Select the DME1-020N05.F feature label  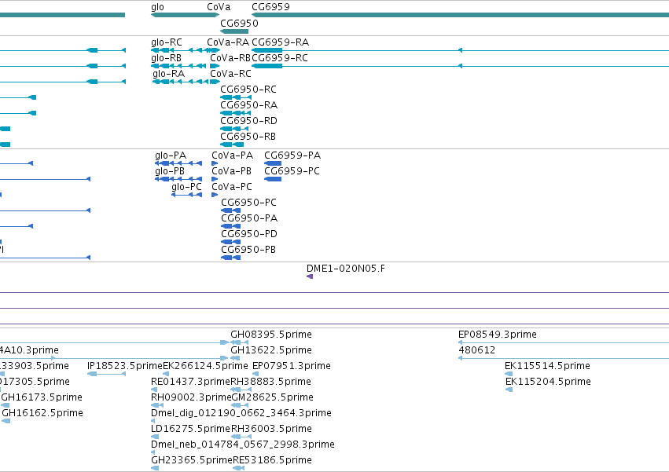[x=346, y=269]
